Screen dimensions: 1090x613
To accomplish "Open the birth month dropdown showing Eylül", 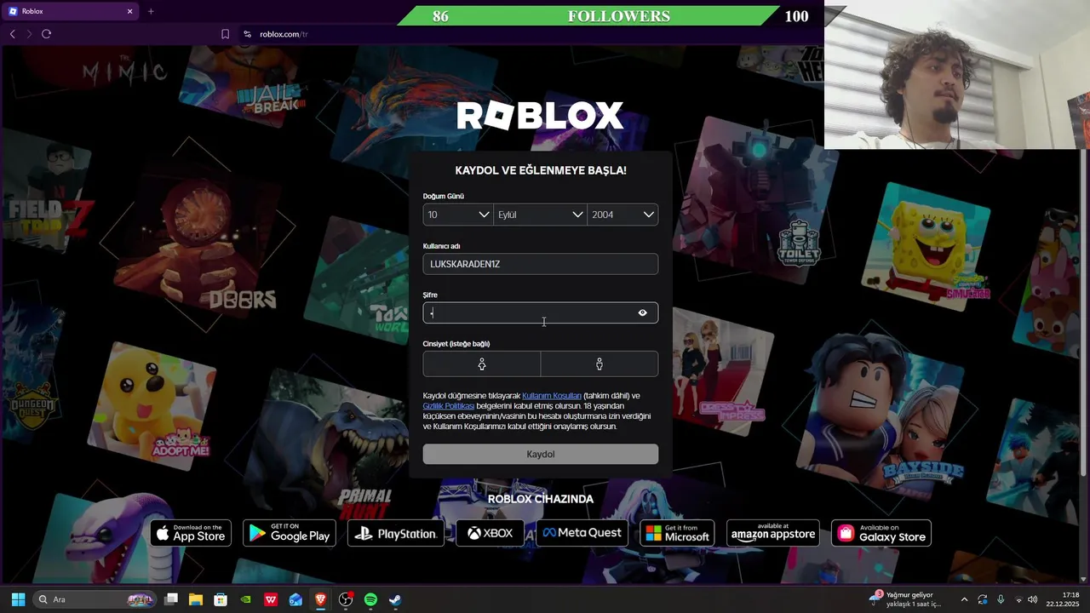I will point(540,215).
